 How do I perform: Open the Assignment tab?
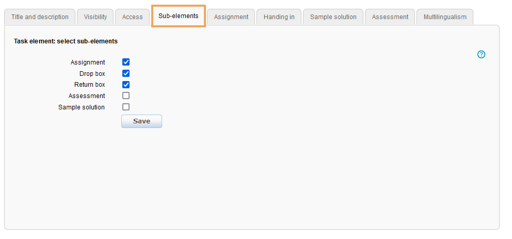[231, 17]
